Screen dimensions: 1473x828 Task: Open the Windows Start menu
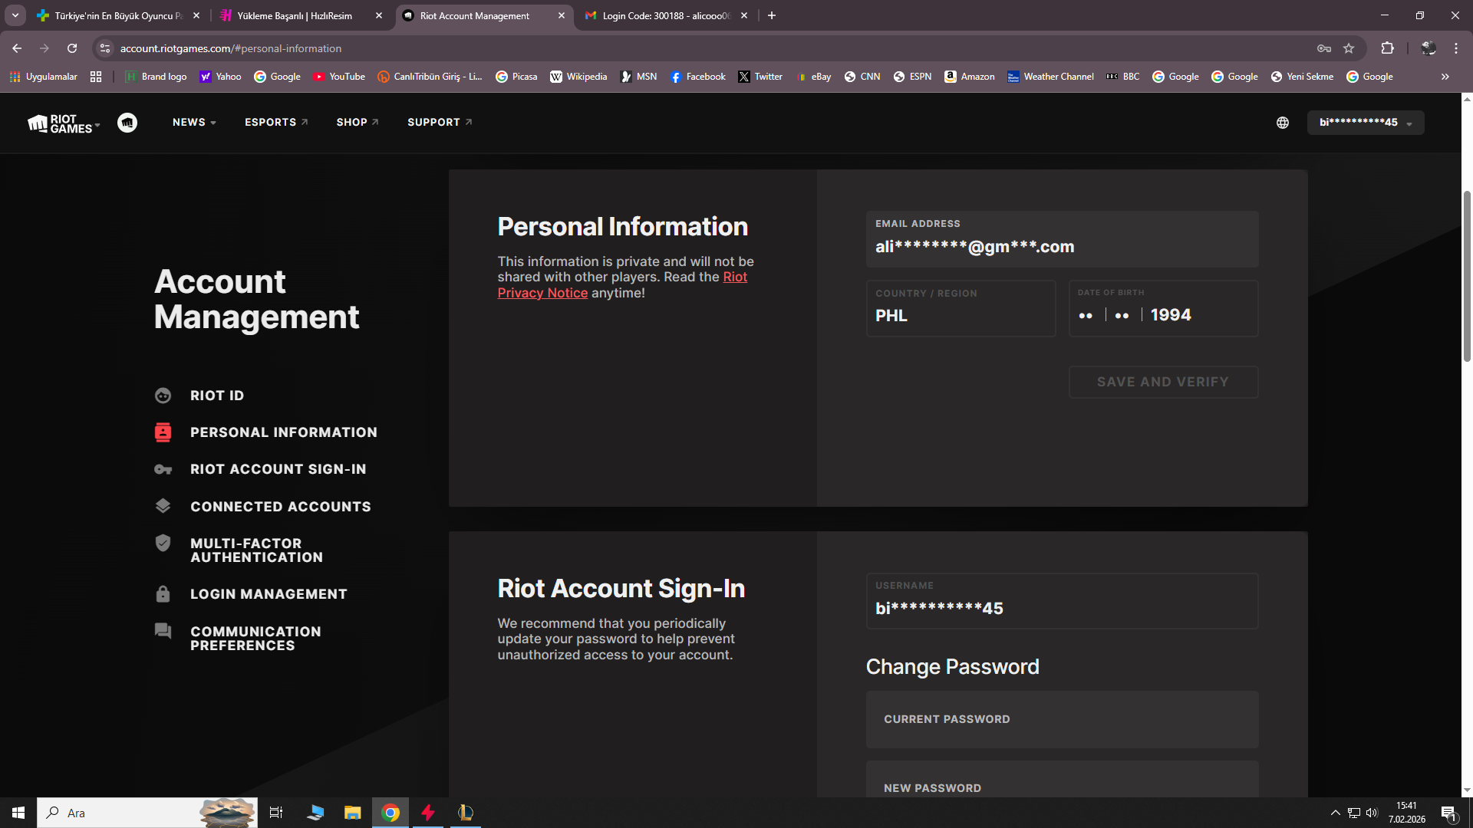18,813
